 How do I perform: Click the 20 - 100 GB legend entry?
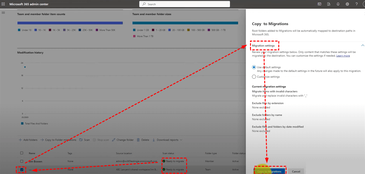tap(177, 30)
